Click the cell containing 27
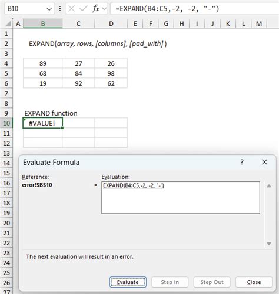The image size is (279, 294). pyautogui.click(x=78, y=63)
